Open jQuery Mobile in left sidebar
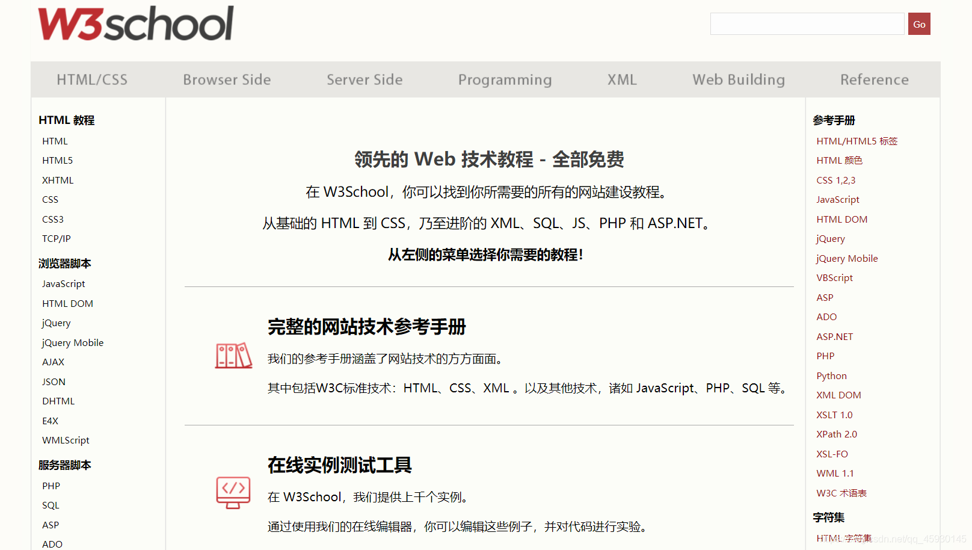The height and width of the screenshot is (550, 972). click(x=73, y=343)
